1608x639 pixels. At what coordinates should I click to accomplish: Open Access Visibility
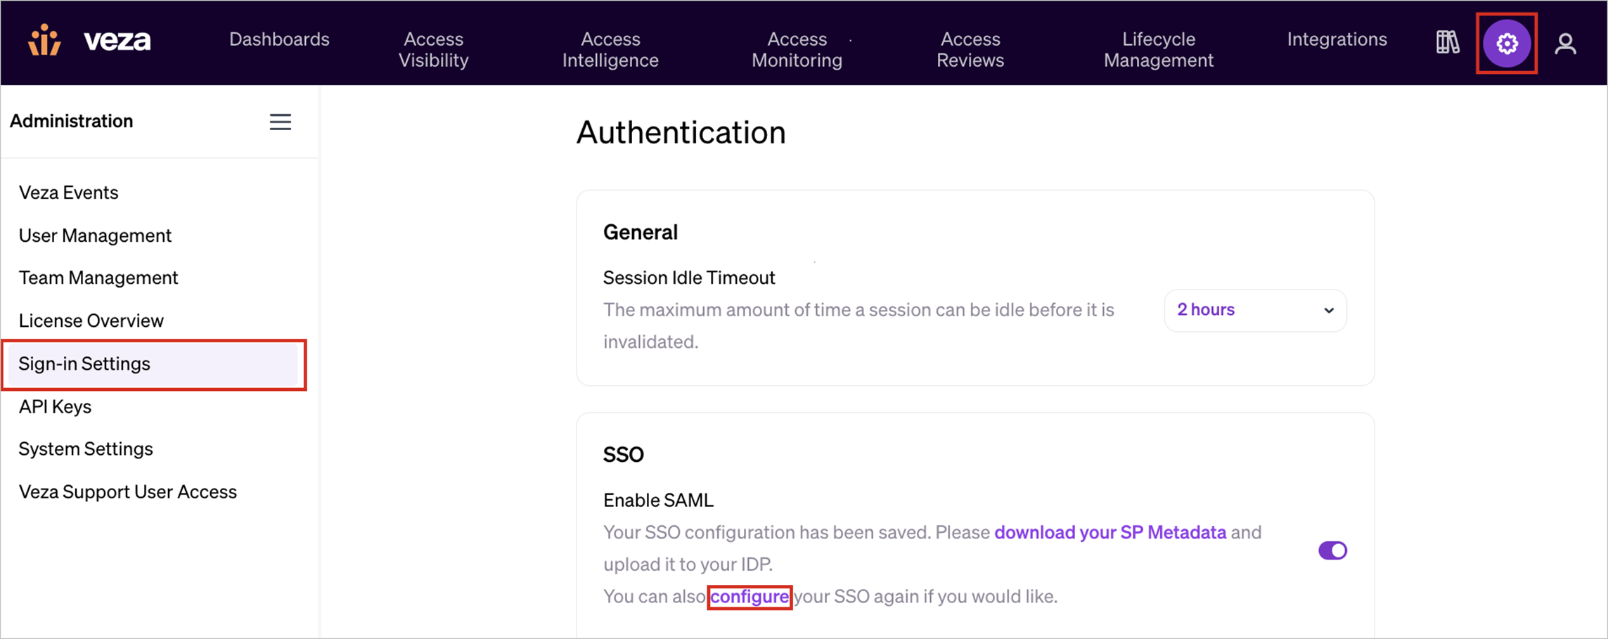point(433,49)
